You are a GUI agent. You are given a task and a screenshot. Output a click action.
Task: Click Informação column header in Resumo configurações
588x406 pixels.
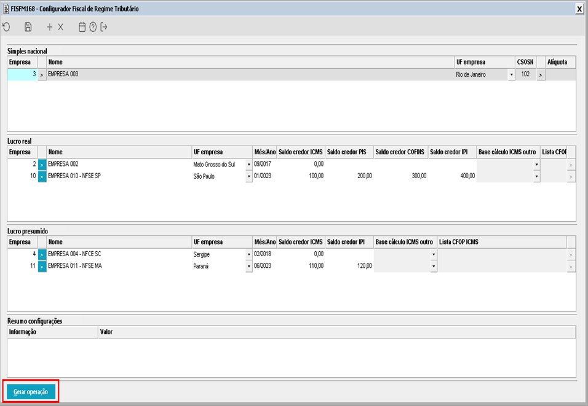coord(52,332)
